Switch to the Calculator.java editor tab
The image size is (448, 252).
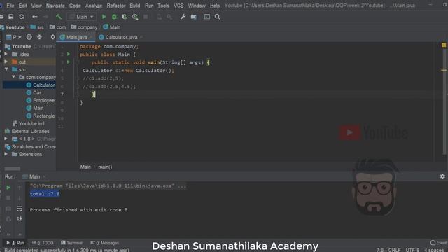pos(120,37)
